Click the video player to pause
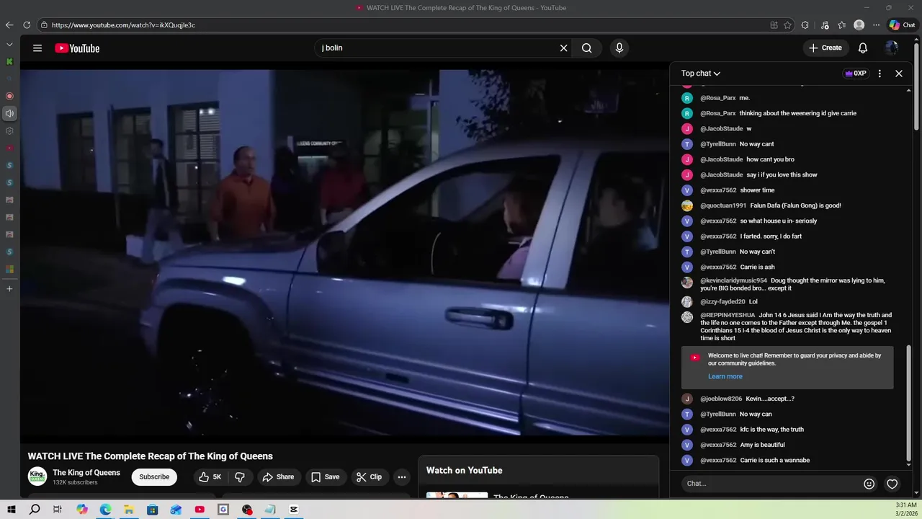 point(344,252)
